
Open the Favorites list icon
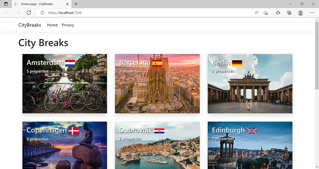278,13
